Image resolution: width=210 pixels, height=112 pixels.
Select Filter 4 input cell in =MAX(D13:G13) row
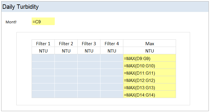tap(112, 87)
